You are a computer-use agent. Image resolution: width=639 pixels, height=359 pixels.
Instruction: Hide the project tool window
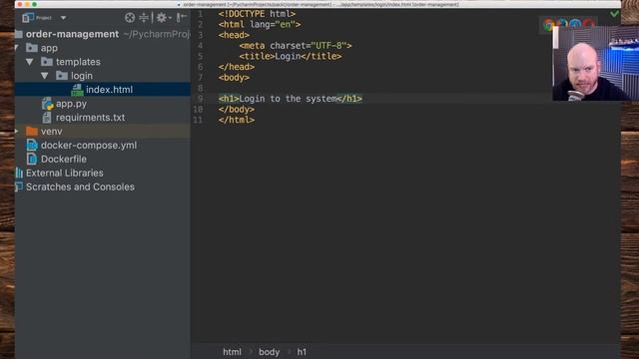182,17
